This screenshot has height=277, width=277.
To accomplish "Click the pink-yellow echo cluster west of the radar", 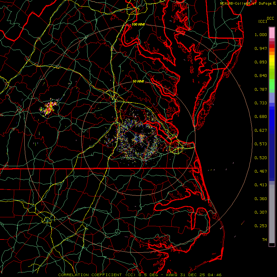I will (49, 108).
